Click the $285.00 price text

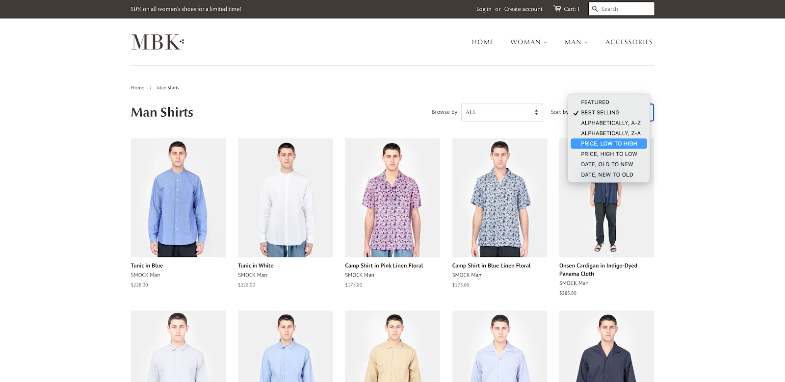pyautogui.click(x=568, y=293)
